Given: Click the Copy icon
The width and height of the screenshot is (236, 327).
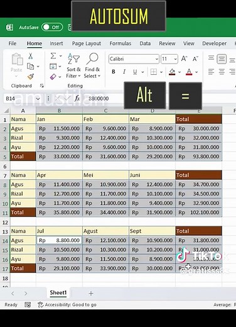Looking at the screenshot, I should [x=31, y=67].
